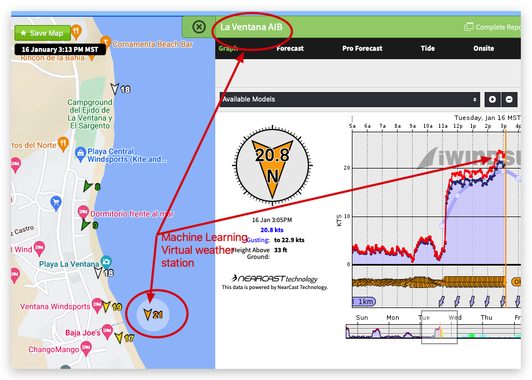Viewport: 532px width, 380px height.
Task: Click Sun on the week overview timeline
Action: point(362,318)
